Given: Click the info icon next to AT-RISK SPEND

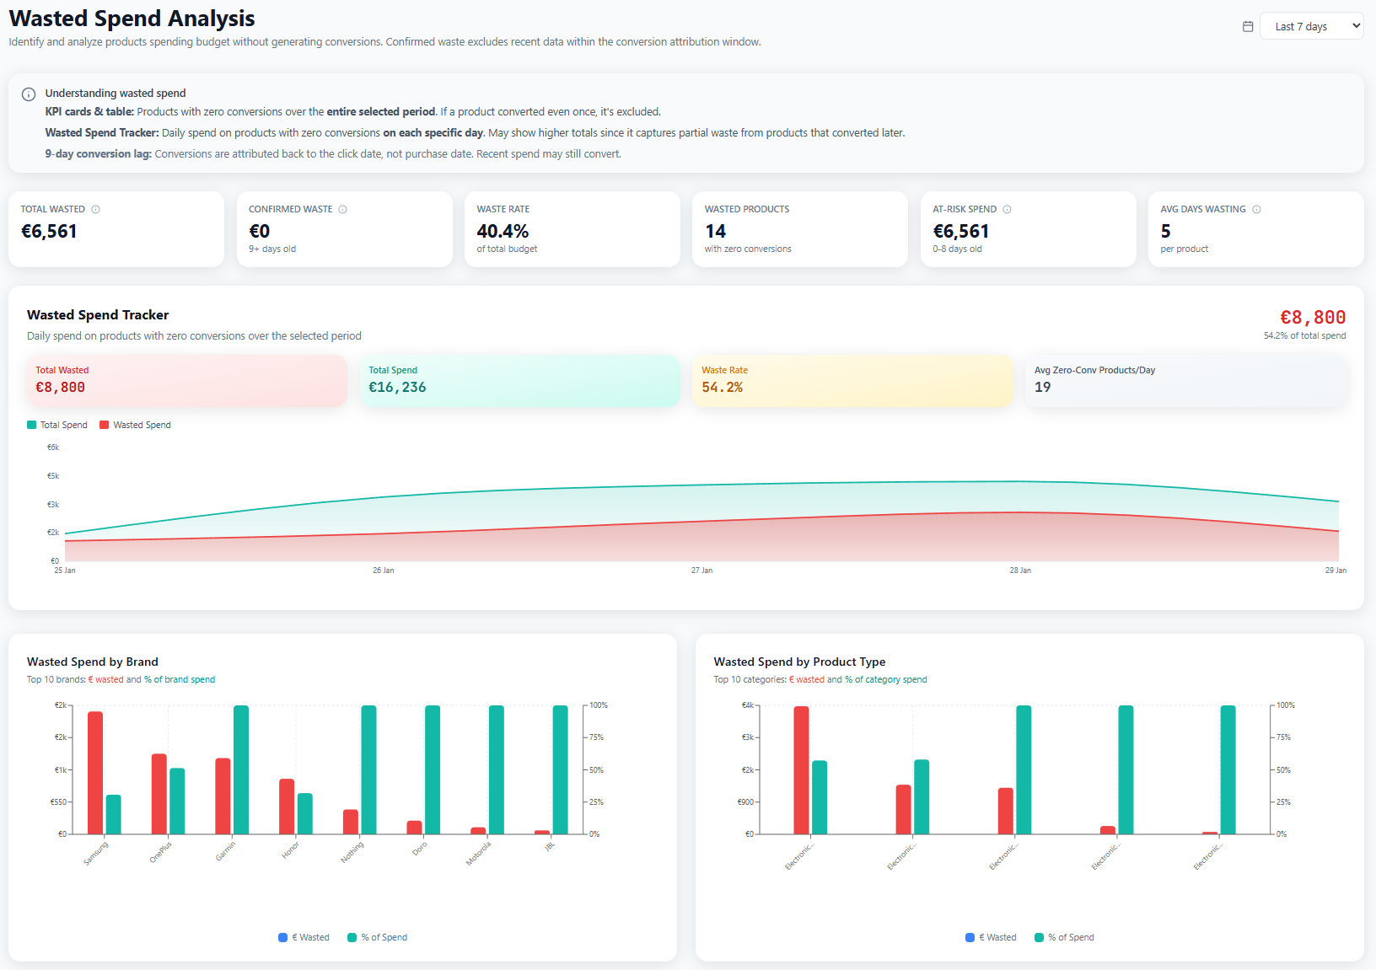Looking at the screenshot, I should [x=1007, y=210].
